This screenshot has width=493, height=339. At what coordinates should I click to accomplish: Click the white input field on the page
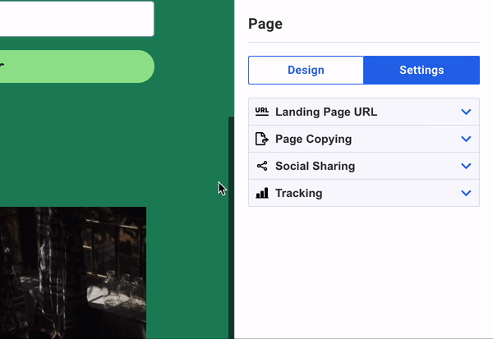pos(74,19)
